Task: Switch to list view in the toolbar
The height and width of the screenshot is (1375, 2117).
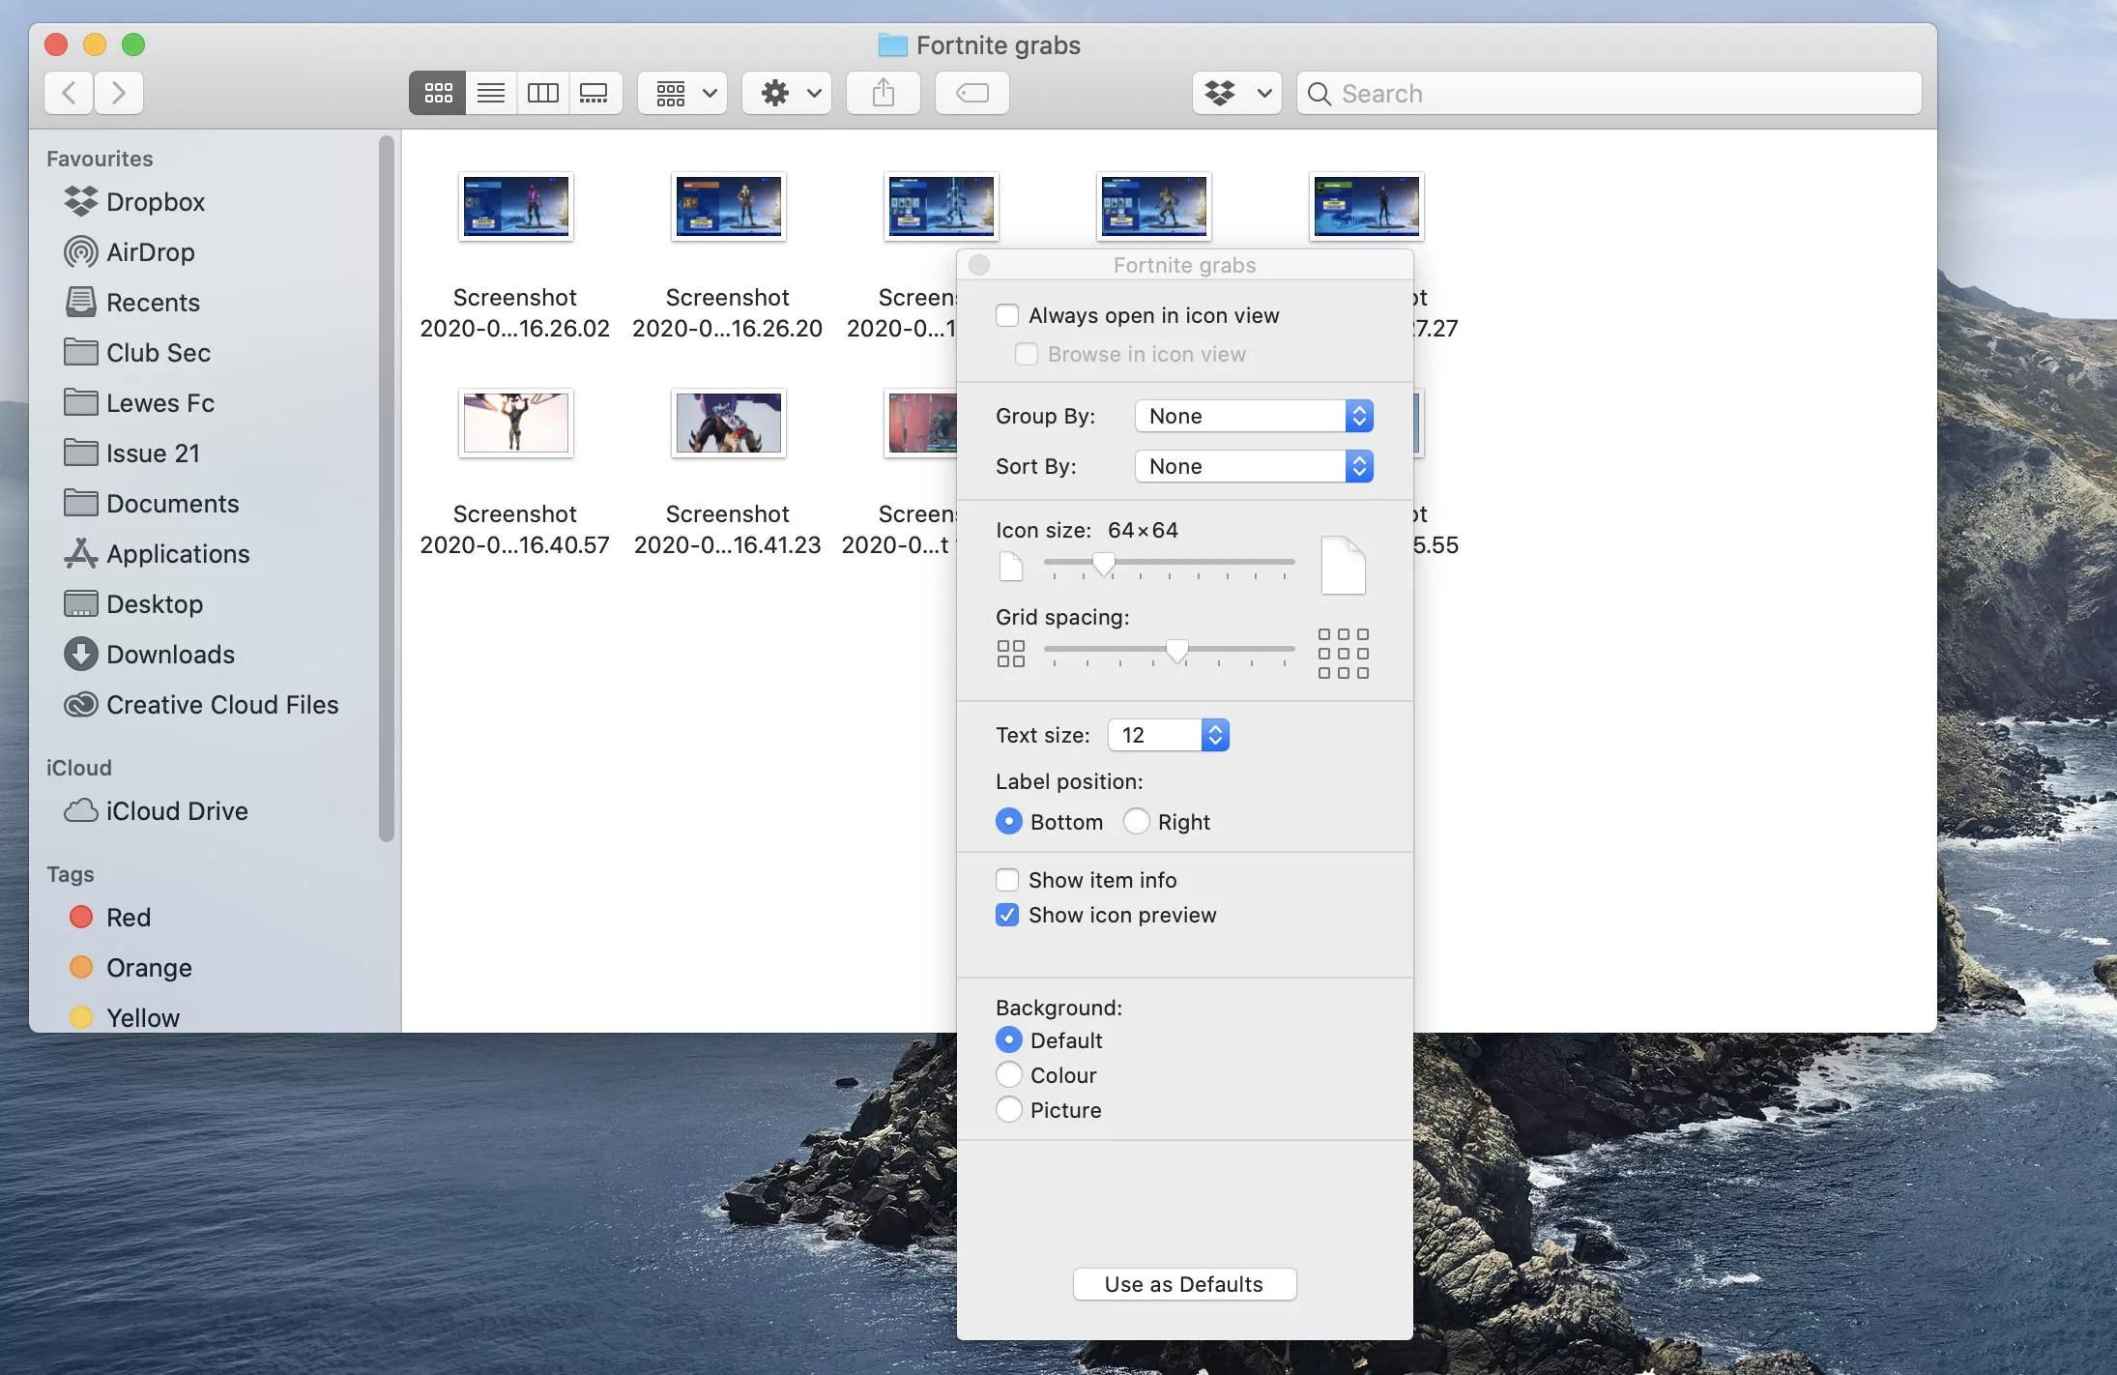Action: [489, 93]
